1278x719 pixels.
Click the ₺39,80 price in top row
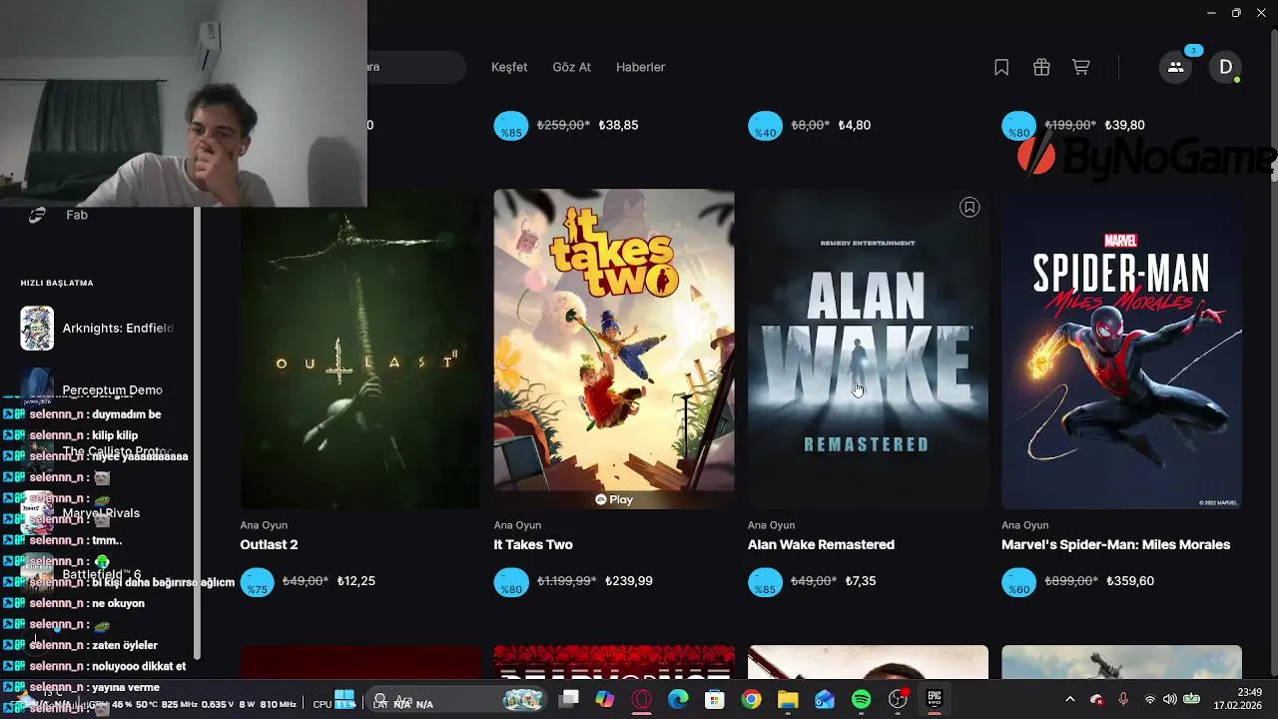coord(1125,126)
